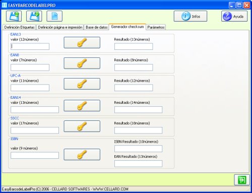Screen dimensions: 252x193
Task: Click the EAN13 group label
Action: (x=16, y=34)
